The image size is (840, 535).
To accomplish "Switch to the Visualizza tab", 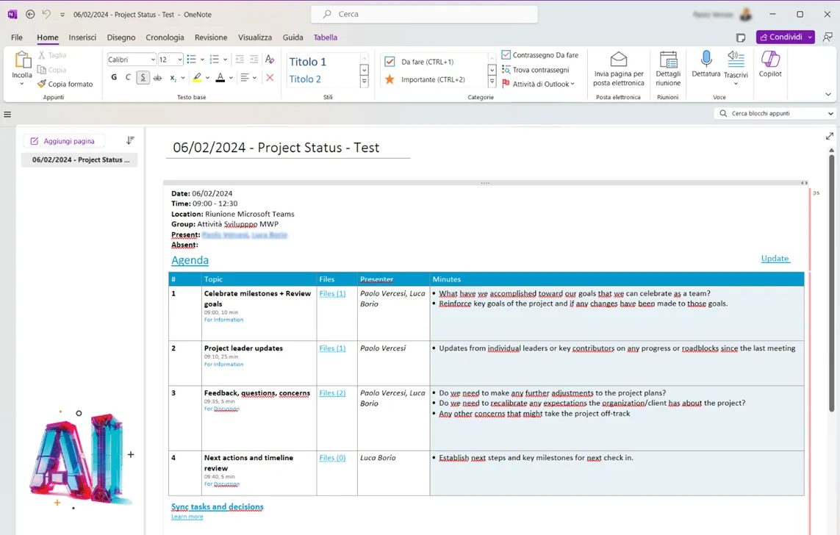I will click(255, 37).
